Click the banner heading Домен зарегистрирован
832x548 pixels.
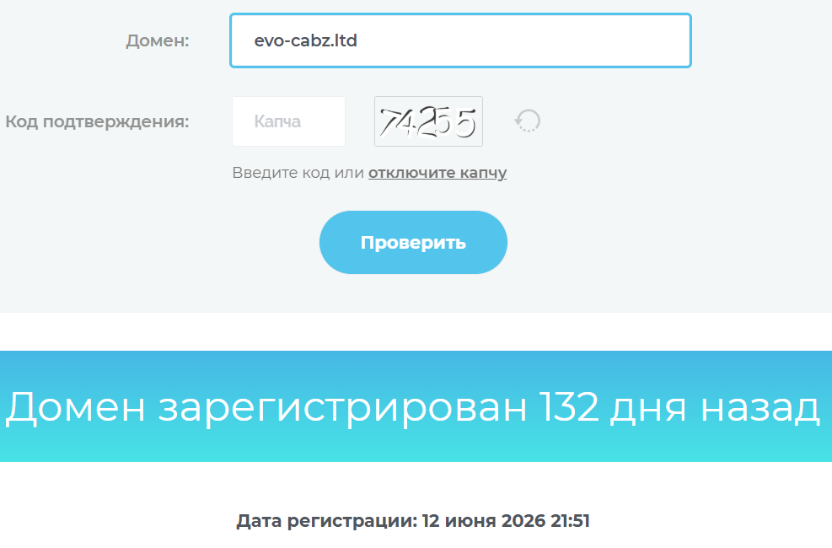(x=266, y=407)
